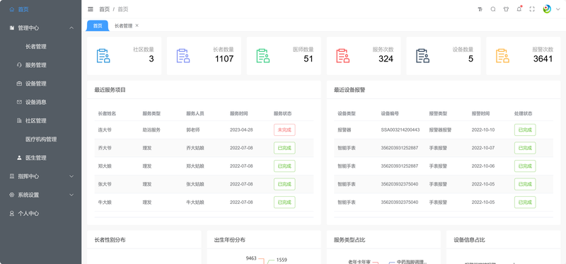Click the gear icon beside 系统设置
This screenshot has height=264, width=566.
(12, 195)
